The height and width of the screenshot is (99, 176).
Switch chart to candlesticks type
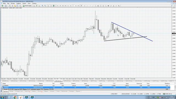click(x=37, y=6)
